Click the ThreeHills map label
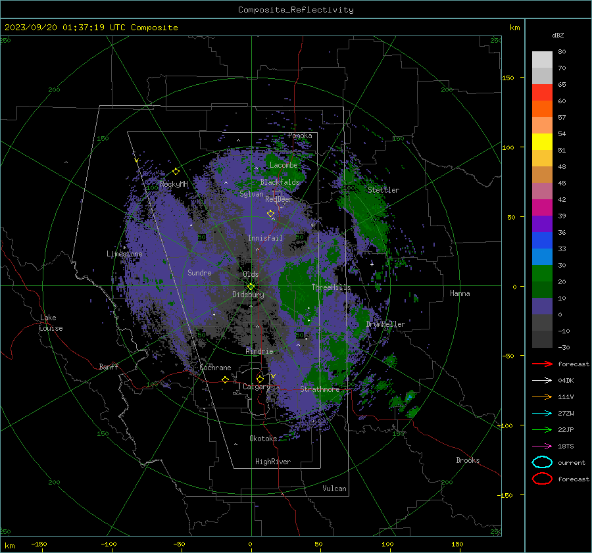This screenshot has width=592, height=553. 331,287
